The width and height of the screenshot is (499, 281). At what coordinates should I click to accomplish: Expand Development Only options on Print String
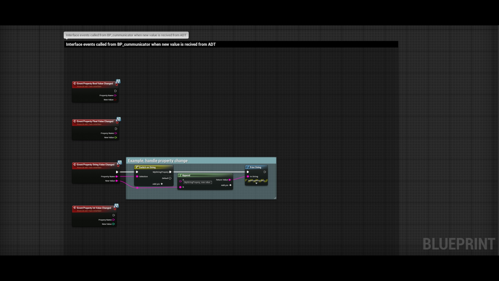click(256, 183)
